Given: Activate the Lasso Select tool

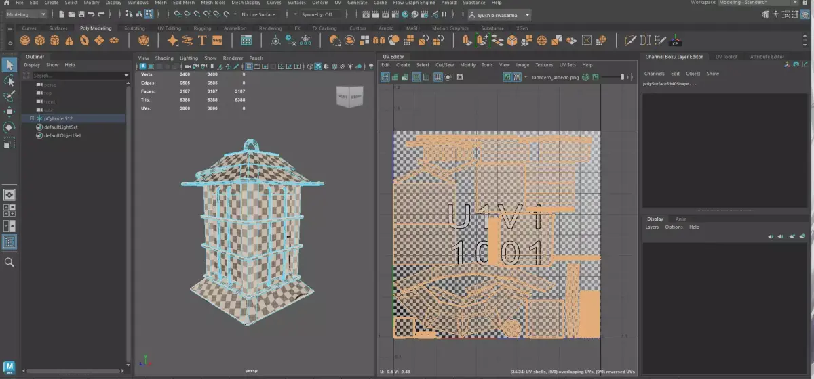Looking at the screenshot, I should click(x=9, y=81).
